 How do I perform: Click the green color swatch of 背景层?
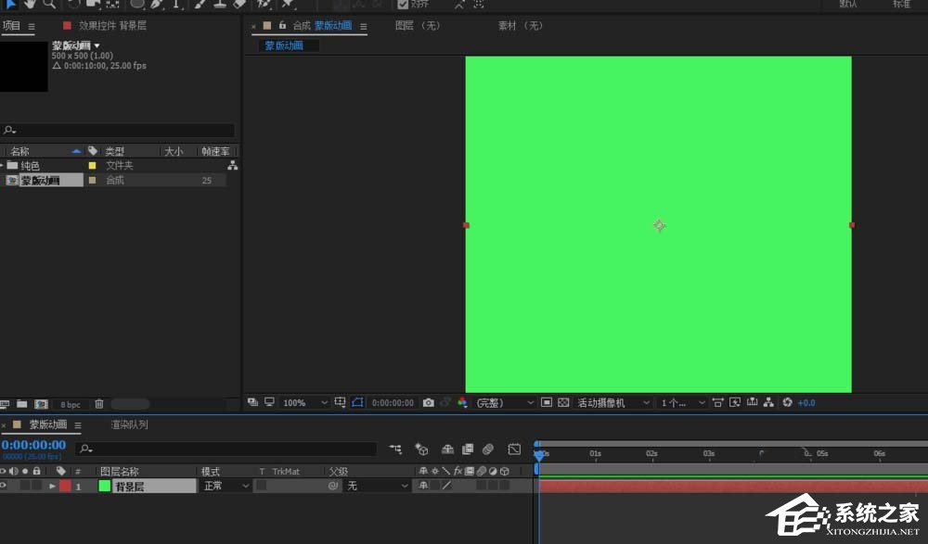point(104,486)
